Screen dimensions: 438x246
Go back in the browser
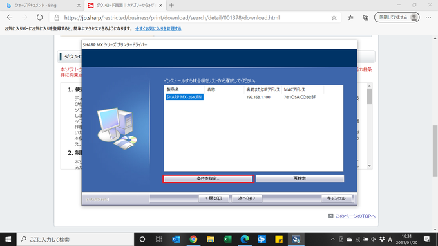[10, 17]
